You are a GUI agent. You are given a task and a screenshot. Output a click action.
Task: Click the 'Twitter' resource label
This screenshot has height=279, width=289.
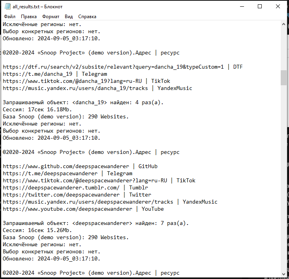[x=140, y=195]
